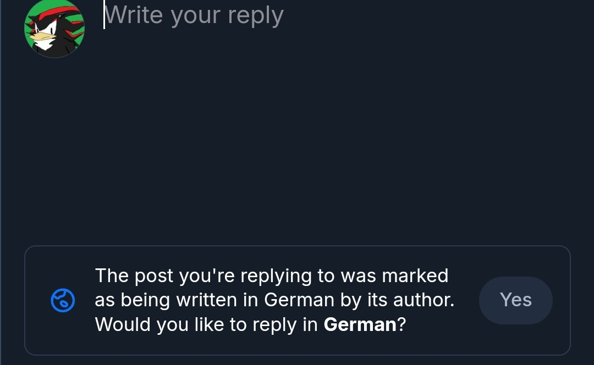The image size is (594, 365).
Task: Click the Shadow the Hedgehog profile avatar
Action: pos(54,29)
